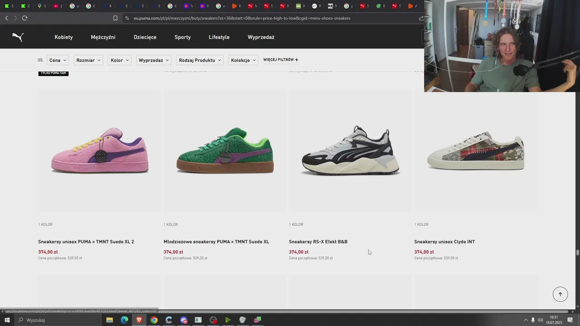
Task: Expand the Rodzaj Produktu filter dropdown
Action: tap(200, 60)
